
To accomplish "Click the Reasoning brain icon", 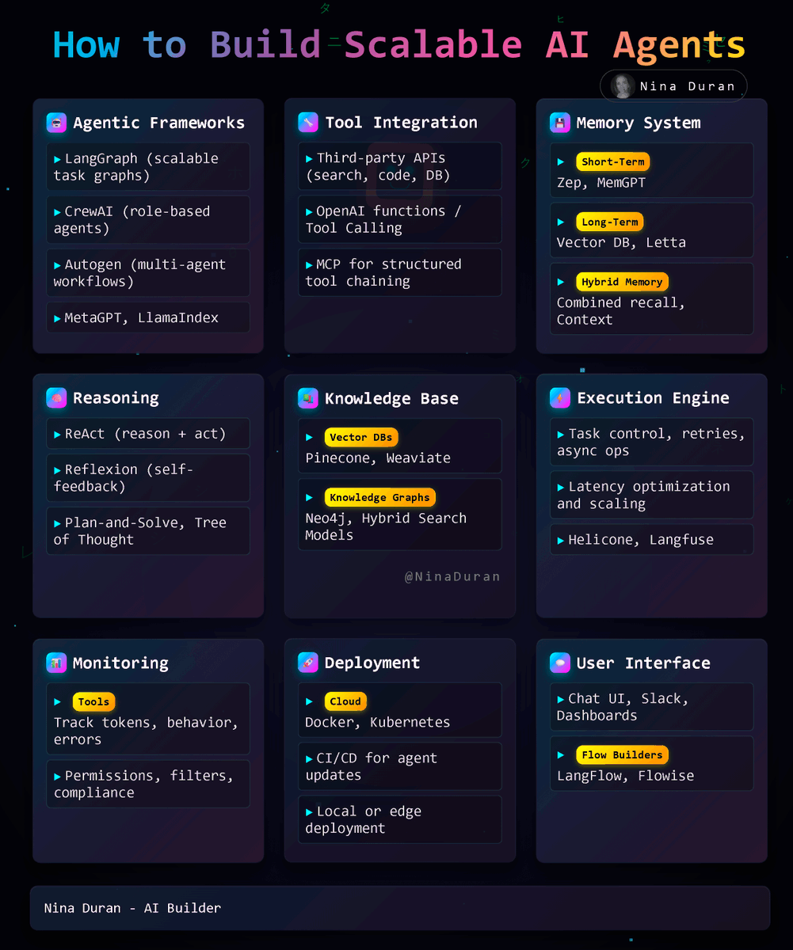I will pyautogui.click(x=56, y=398).
